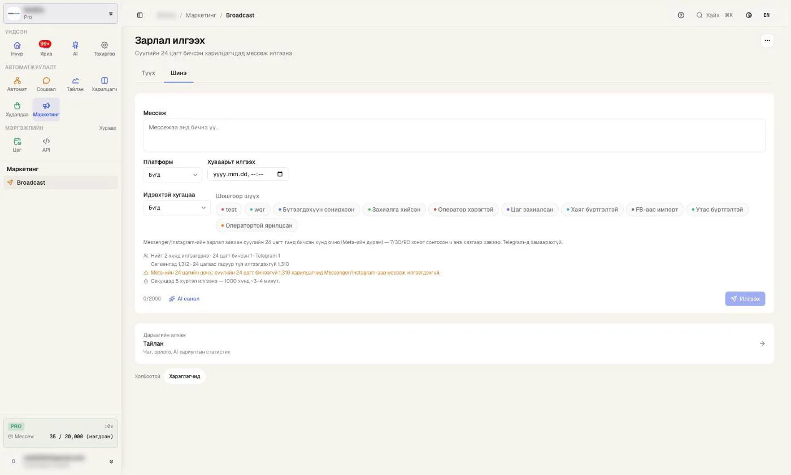
Task: Click the Broadcast paper plane icon in sidebar
Action: click(x=10, y=182)
